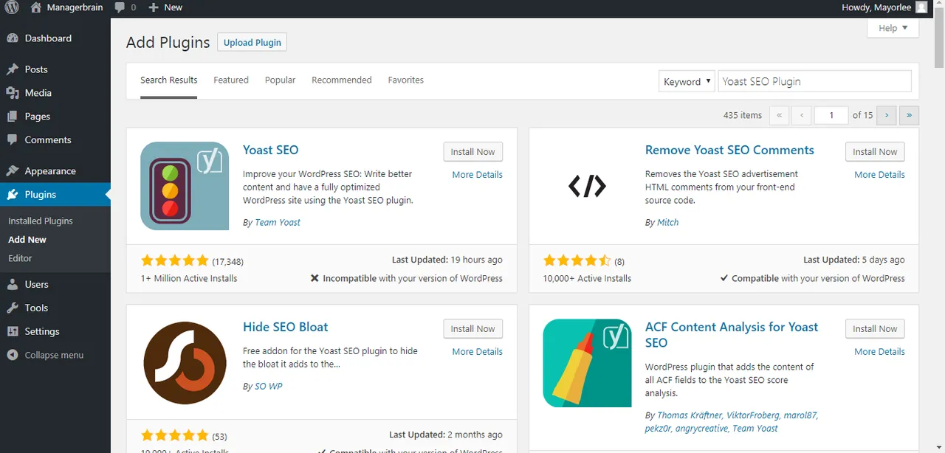Expand the Help dropdown panel
The width and height of the screenshot is (945, 453).
click(x=893, y=28)
